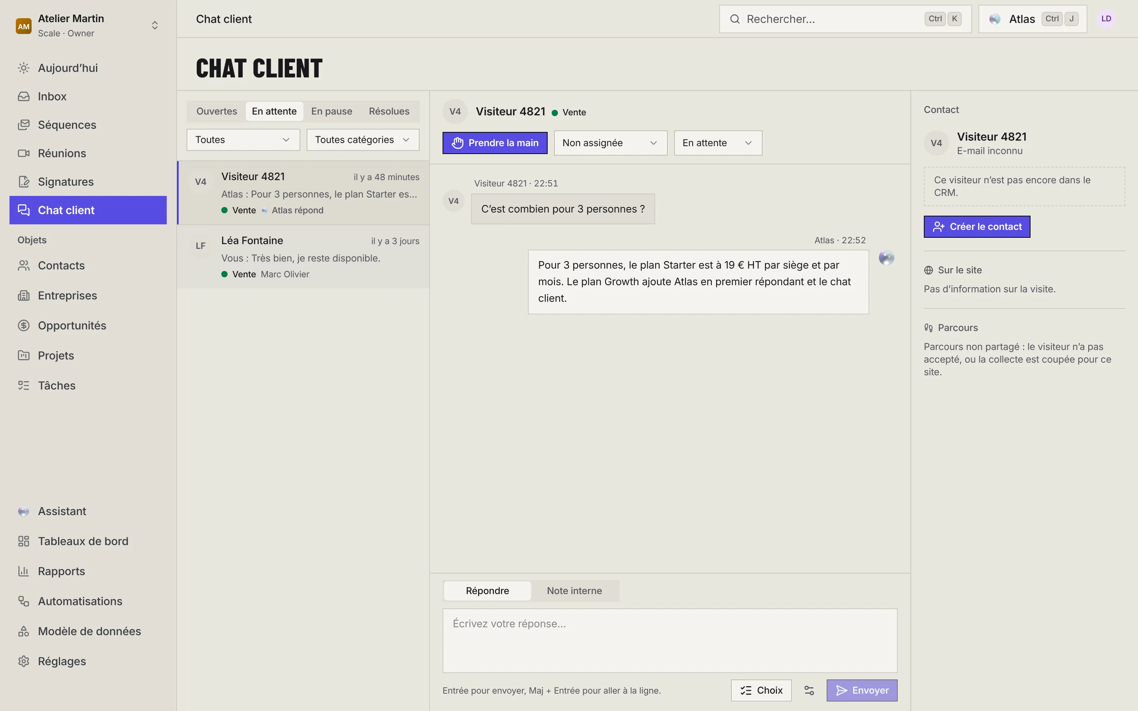Open the Léa Fontaine conversation
1138x711 pixels.
pos(303,257)
